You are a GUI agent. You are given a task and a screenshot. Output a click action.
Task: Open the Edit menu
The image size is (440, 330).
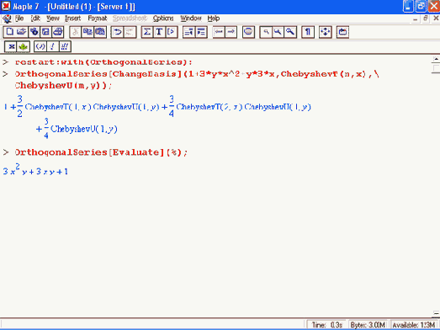click(x=35, y=19)
